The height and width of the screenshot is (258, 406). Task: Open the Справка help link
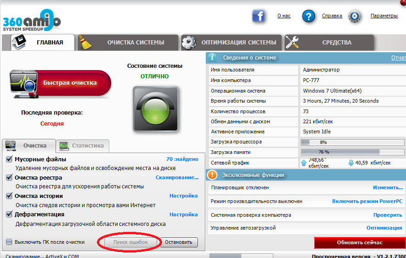coord(332,16)
